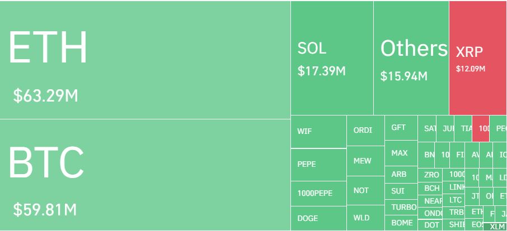
Task: Select the red XRP $12.09M tile
Action: pyautogui.click(x=478, y=57)
